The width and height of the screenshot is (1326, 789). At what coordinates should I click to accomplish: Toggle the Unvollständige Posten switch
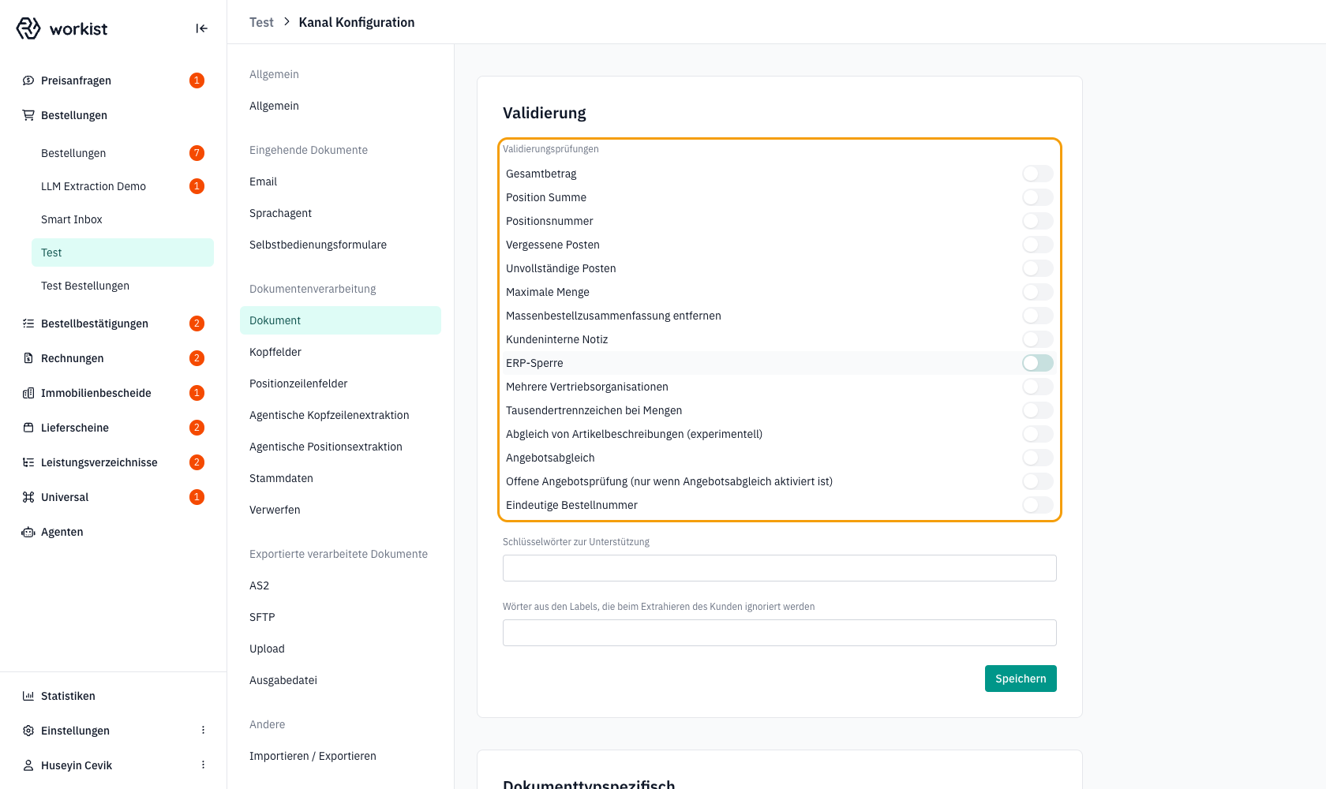point(1038,268)
